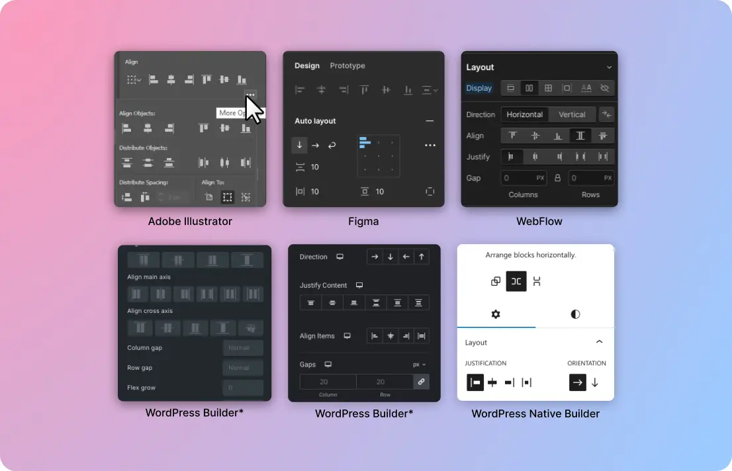732x471 pixels.
Task: Click the down arrow direction in Figma Auto layout
Action: pyautogui.click(x=300, y=145)
